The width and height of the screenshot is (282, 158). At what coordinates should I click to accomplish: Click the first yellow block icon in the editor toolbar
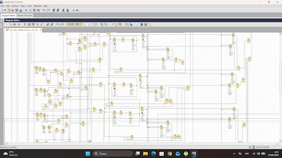pos(69,24)
